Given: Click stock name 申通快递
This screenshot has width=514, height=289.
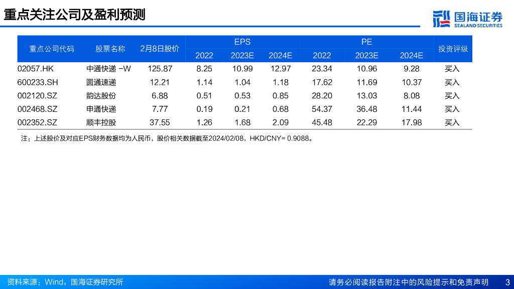Looking at the screenshot, I should click(x=101, y=109).
